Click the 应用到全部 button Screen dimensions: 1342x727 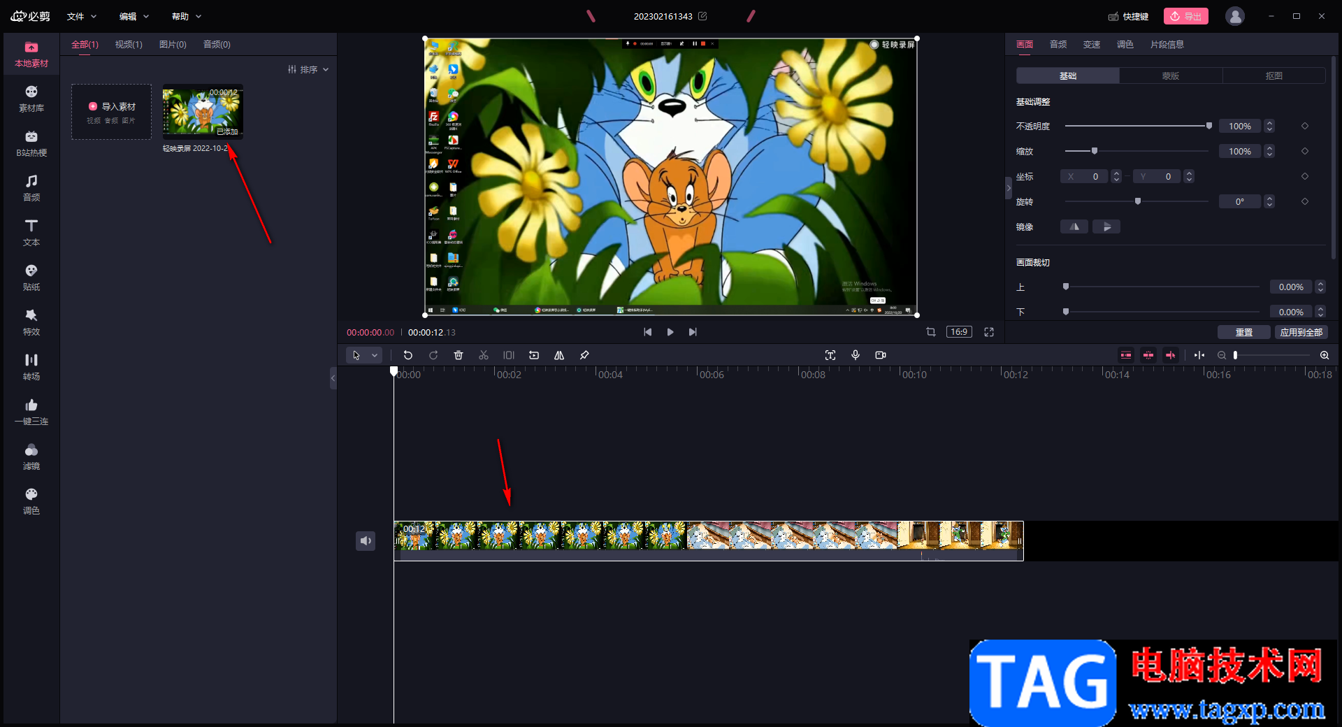click(x=1301, y=332)
